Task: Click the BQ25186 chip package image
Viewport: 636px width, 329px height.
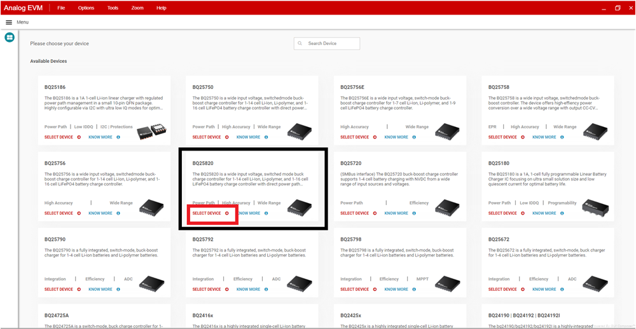Action: (151, 131)
